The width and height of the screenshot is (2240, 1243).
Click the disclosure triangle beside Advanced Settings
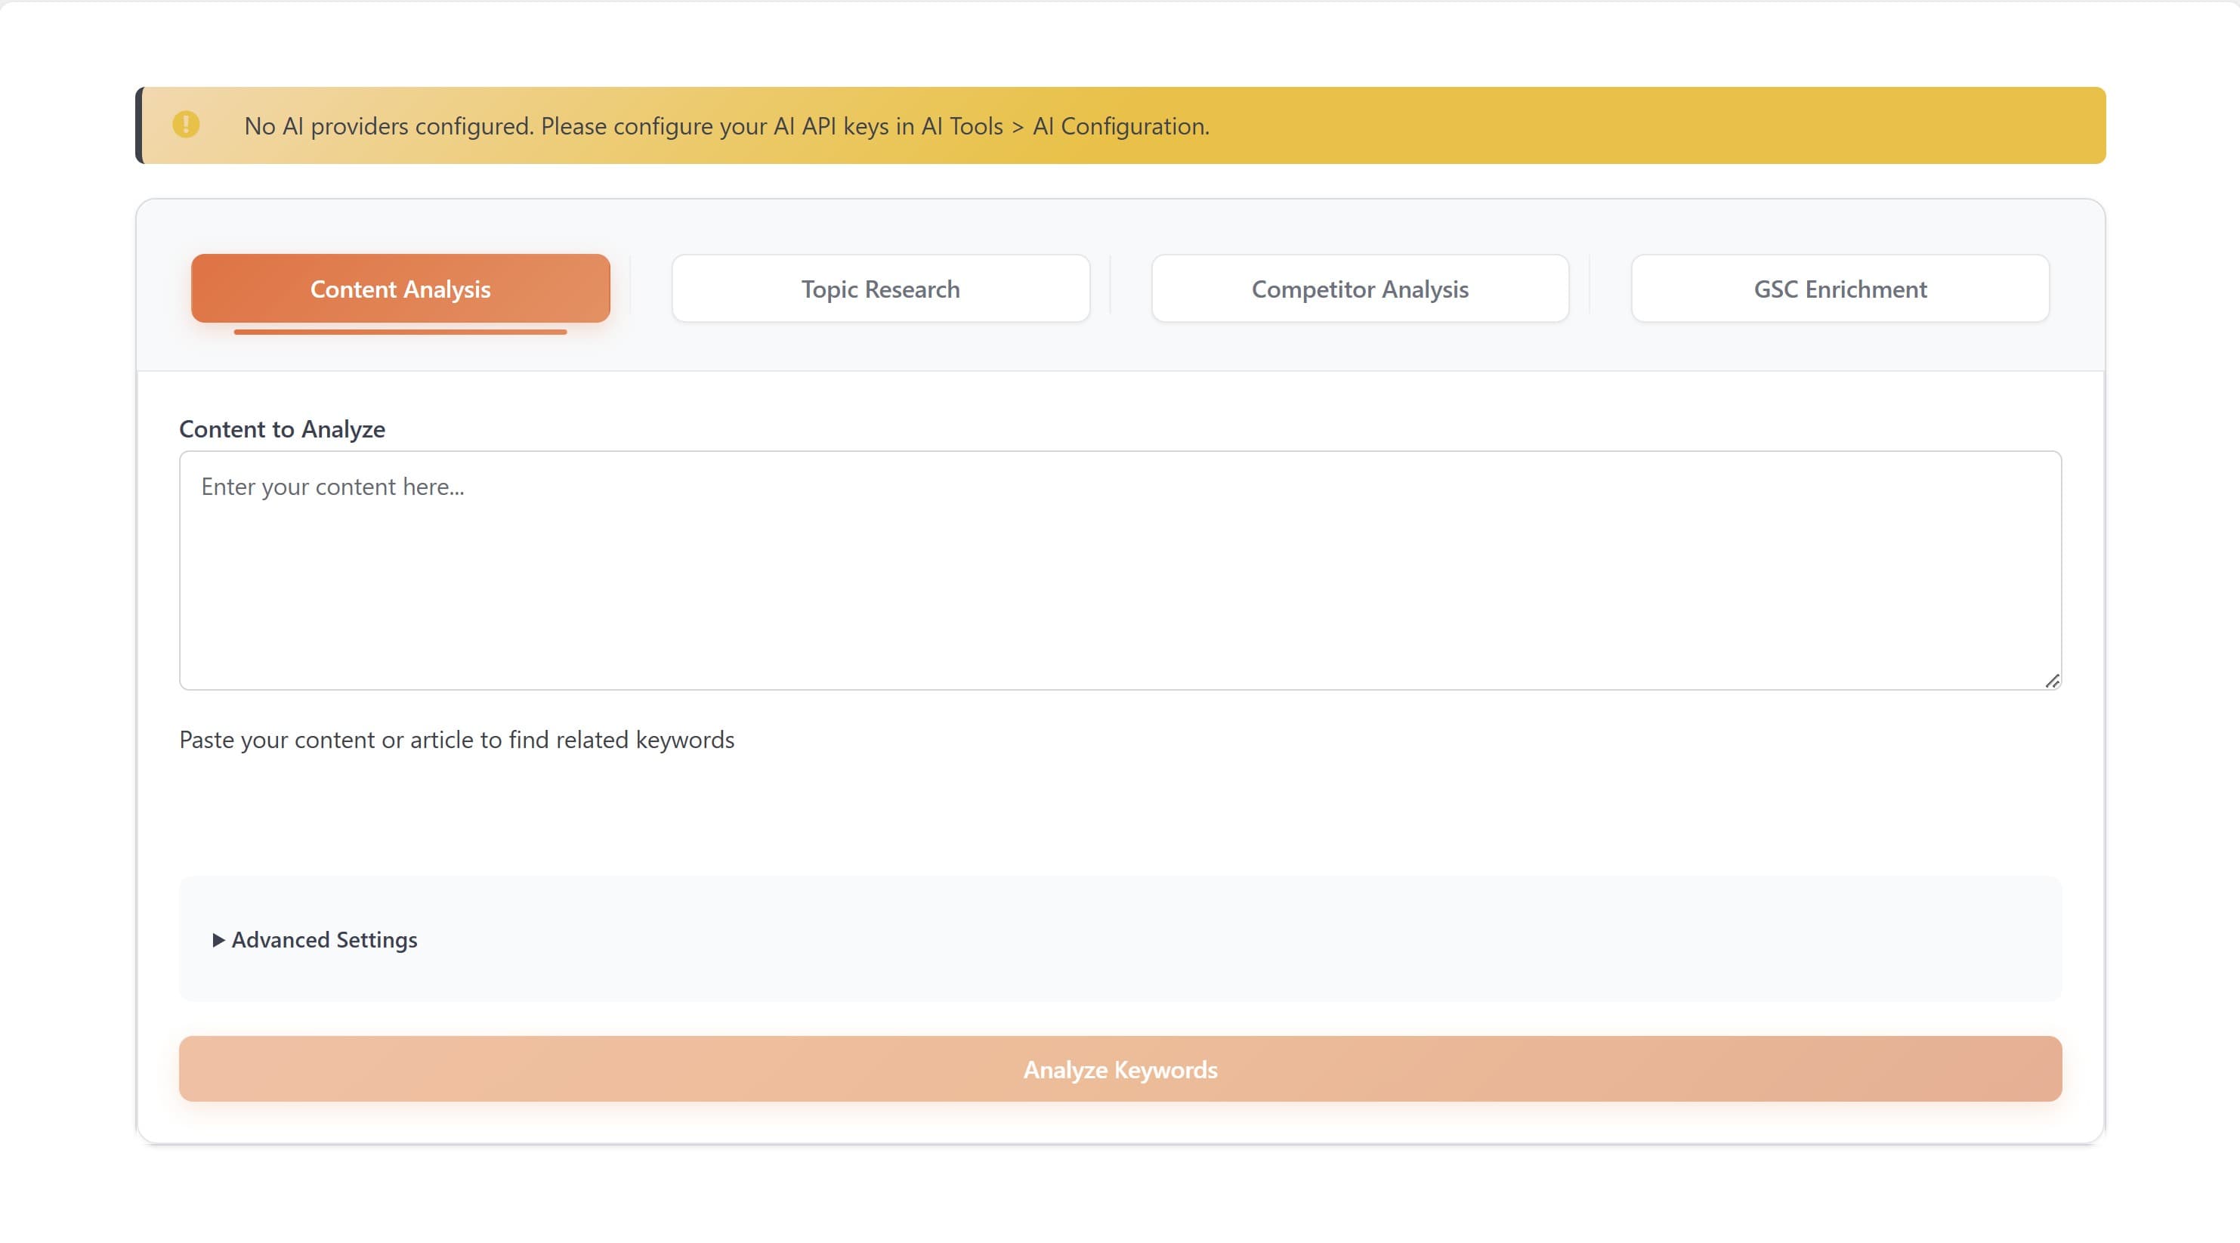click(218, 939)
